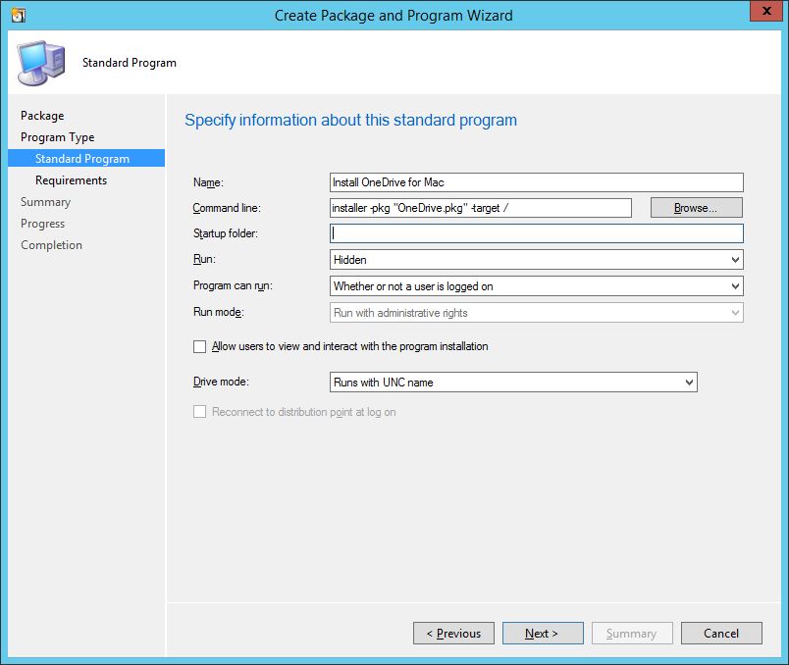The height and width of the screenshot is (665, 789).
Task: Enable 'Allow users to view and interact' checkbox
Action: pyautogui.click(x=199, y=345)
